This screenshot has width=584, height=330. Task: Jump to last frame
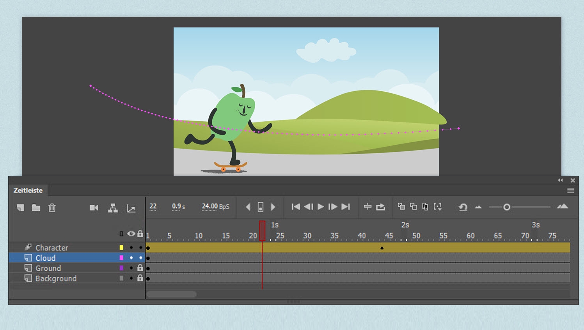tap(346, 207)
